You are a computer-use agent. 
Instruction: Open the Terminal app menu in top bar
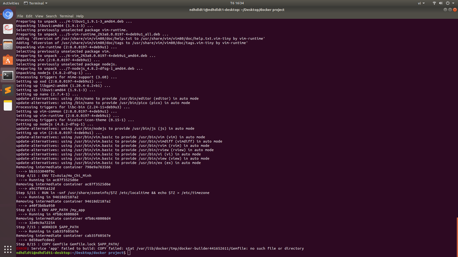coord(36,3)
